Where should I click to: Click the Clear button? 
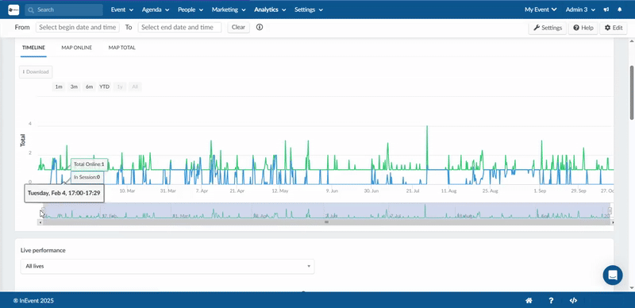coord(239,27)
